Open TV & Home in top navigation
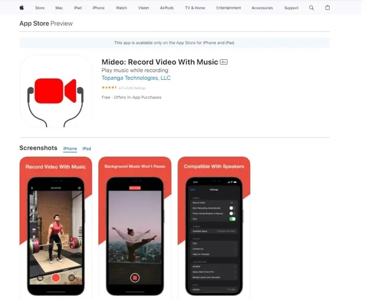389x300 pixels. [x=195, y=8]
